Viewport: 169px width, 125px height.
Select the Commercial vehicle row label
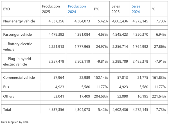19,78
